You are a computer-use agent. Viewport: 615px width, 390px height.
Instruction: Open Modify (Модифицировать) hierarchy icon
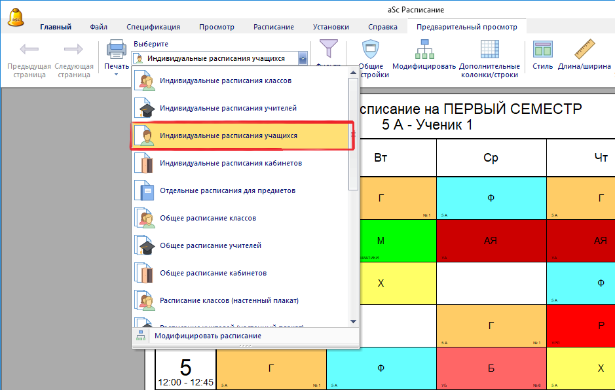(x=424, y=50)
